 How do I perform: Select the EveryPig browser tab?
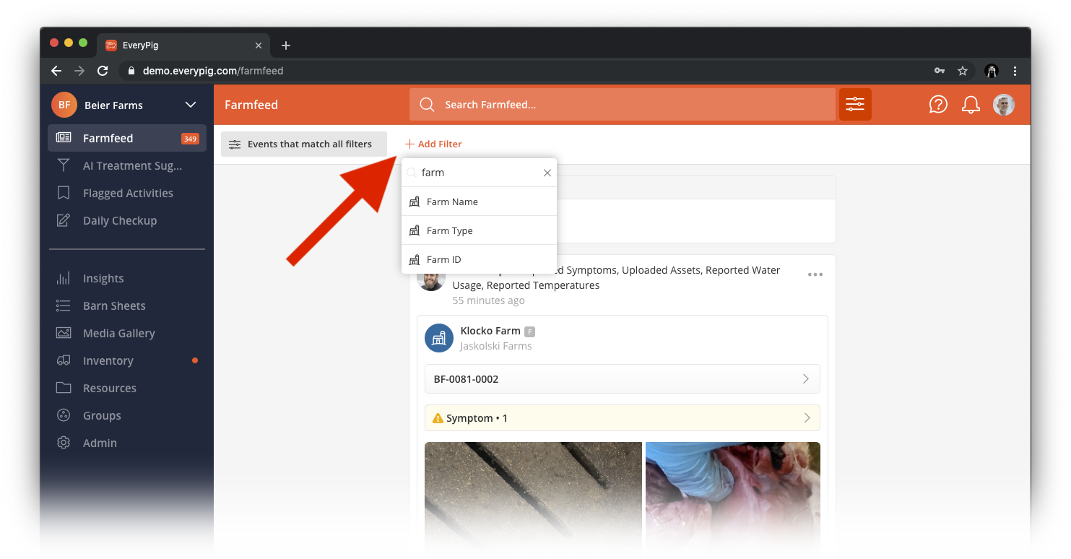(x=183, y=45)
